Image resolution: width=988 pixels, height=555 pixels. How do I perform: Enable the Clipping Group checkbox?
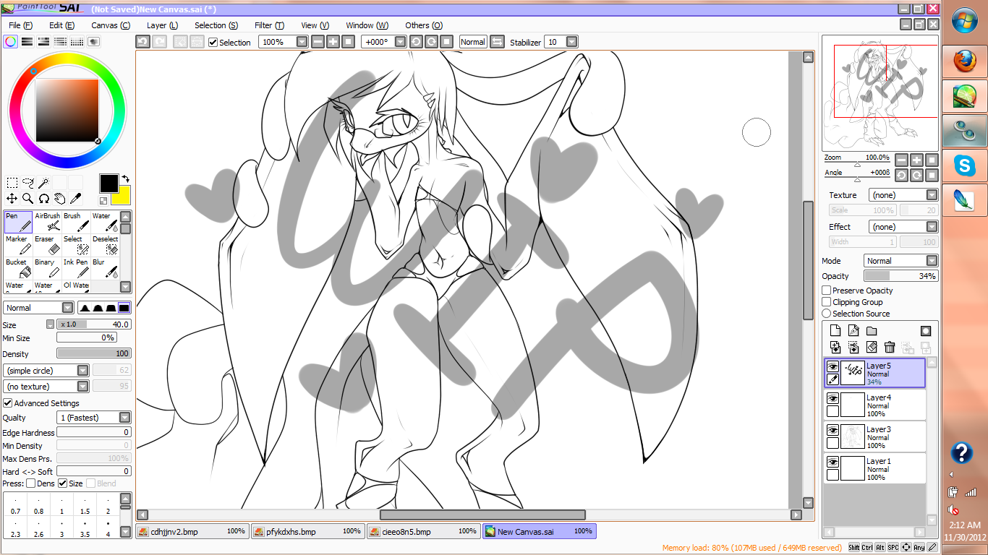point(827,302)
